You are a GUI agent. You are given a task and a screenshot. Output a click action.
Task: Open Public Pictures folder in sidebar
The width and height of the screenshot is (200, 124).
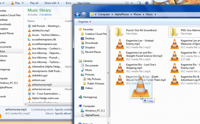point(93,83)
